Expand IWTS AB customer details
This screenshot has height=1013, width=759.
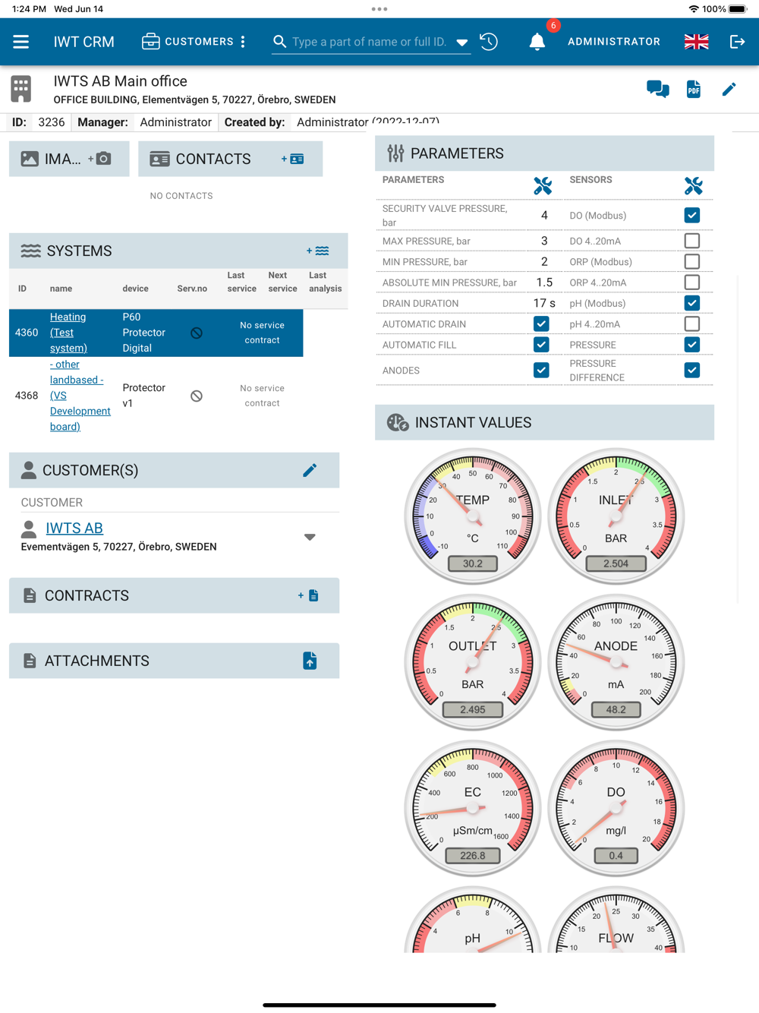tap(310, 537)
